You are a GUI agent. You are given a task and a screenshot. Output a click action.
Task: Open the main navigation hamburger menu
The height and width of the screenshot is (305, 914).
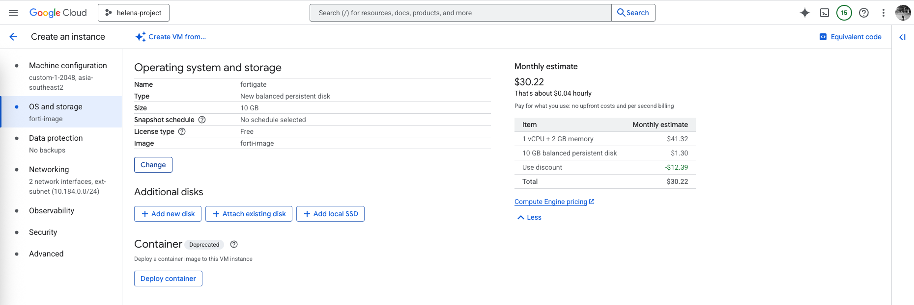[x=13, y=13]
